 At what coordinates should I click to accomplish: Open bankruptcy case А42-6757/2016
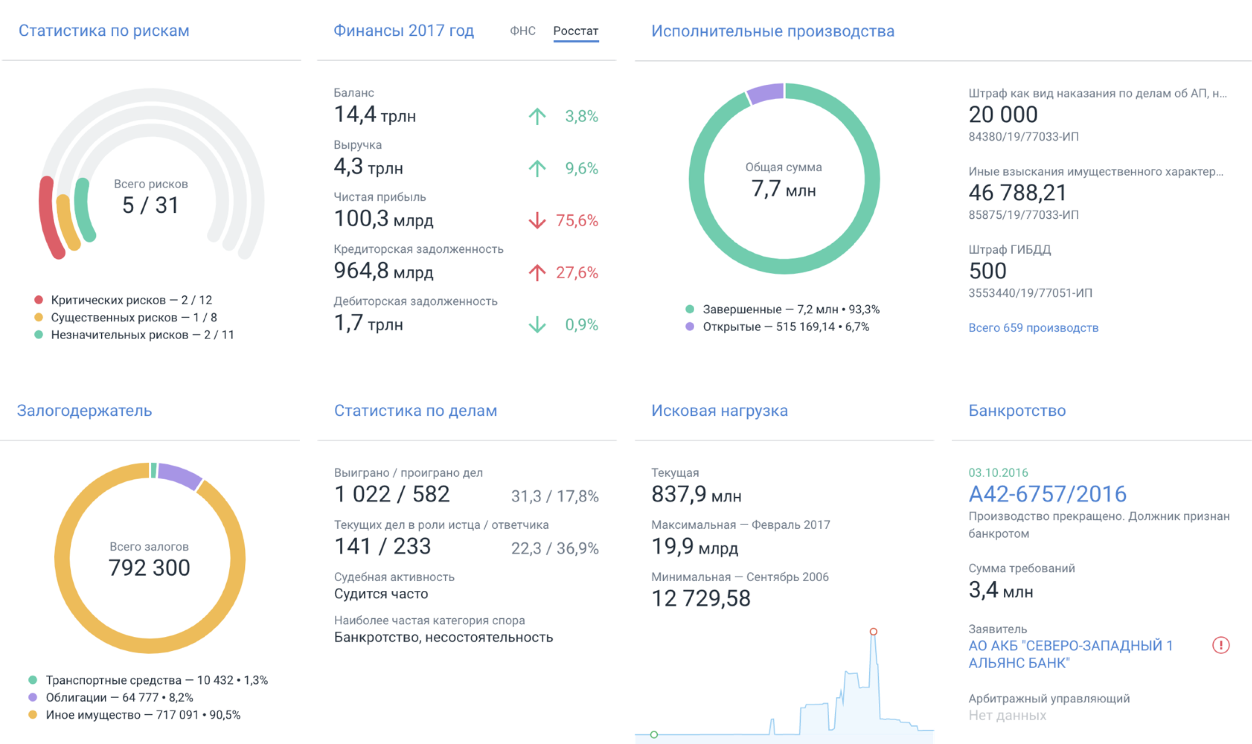[1047, 494]
